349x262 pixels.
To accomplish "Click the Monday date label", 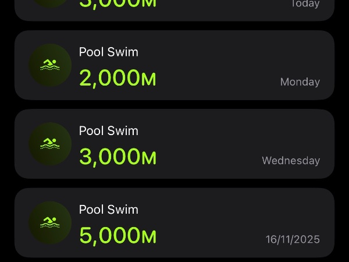I will tap(300, 82).
